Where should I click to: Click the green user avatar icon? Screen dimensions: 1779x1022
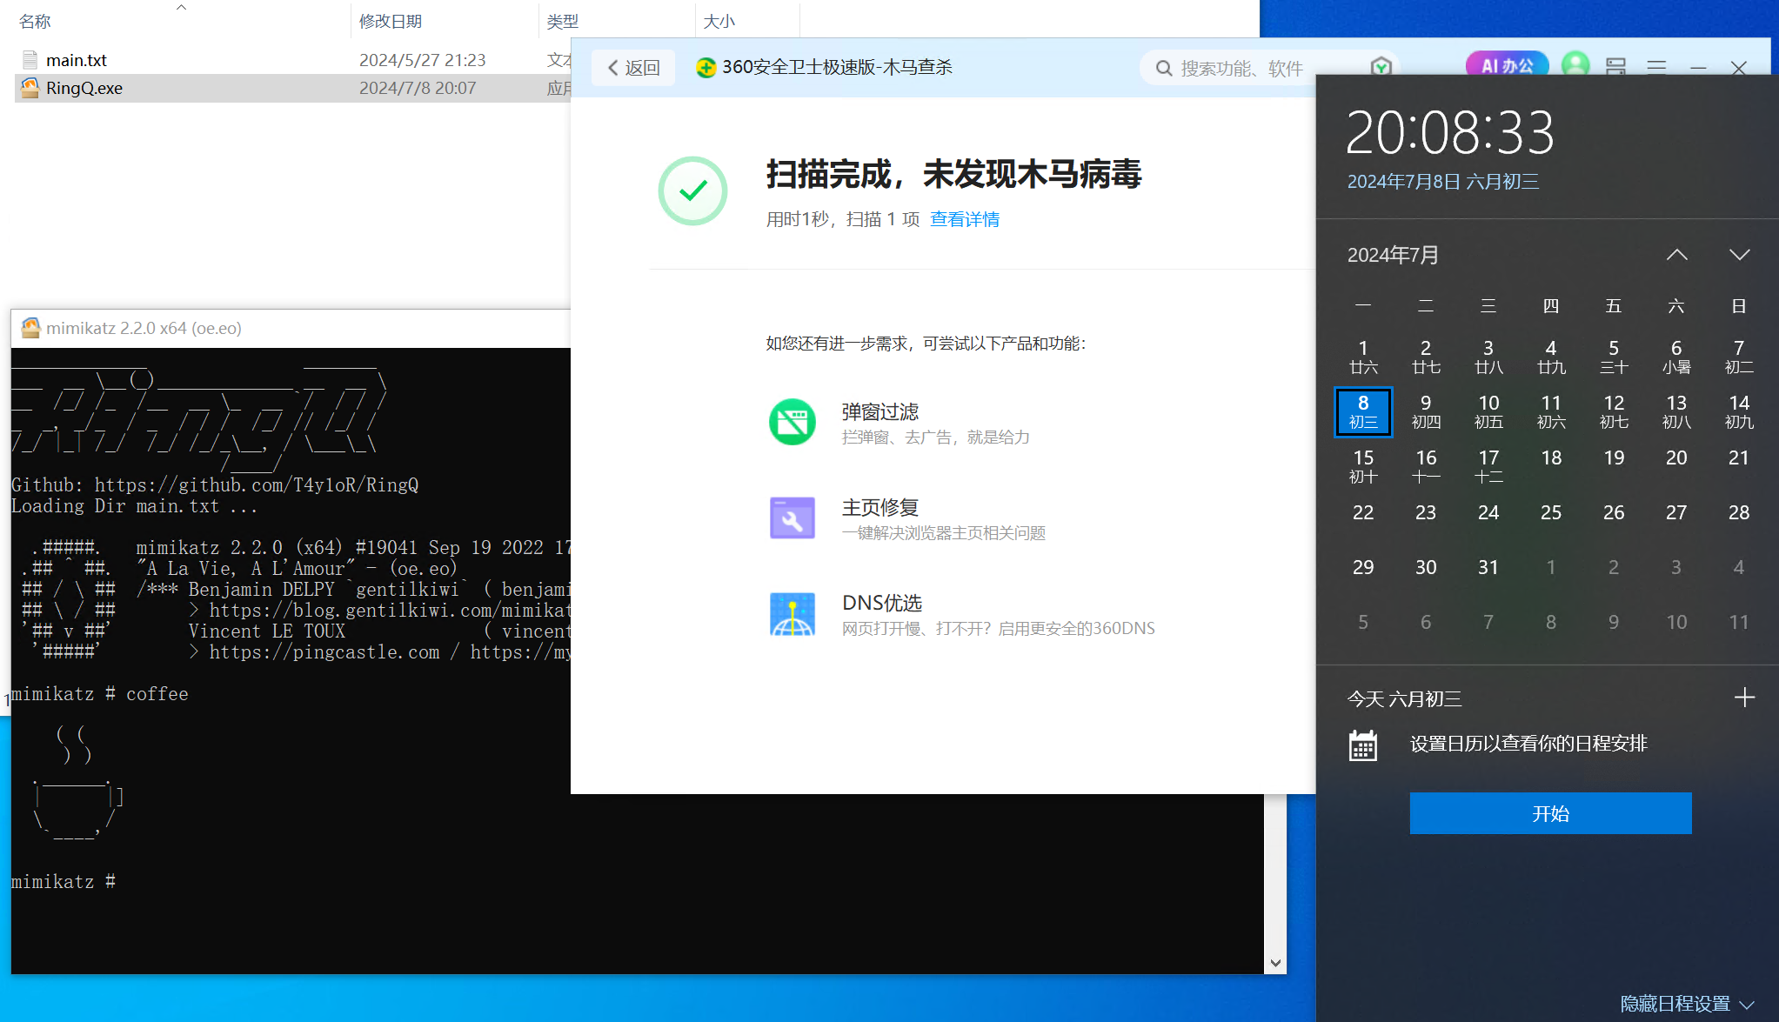[x=1575, y=65]
